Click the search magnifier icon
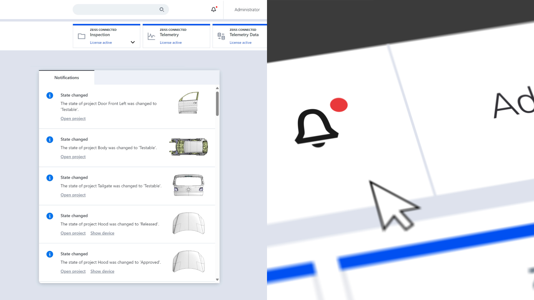Screen dimensions: 534x300 point(162,10)
